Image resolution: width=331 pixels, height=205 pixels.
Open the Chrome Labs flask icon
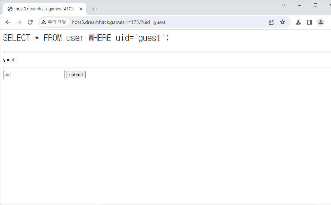tap(298, 22)
